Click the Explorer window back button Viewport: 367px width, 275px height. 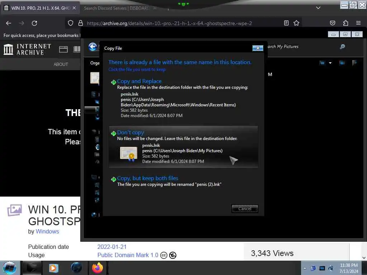93,47
